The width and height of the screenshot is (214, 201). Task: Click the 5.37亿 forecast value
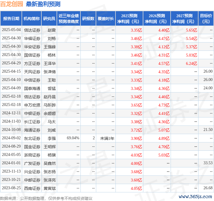point(191,47)
